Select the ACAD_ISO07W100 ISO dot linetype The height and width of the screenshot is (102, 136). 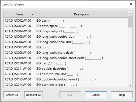pyautogui.click(x=66, y=47)
